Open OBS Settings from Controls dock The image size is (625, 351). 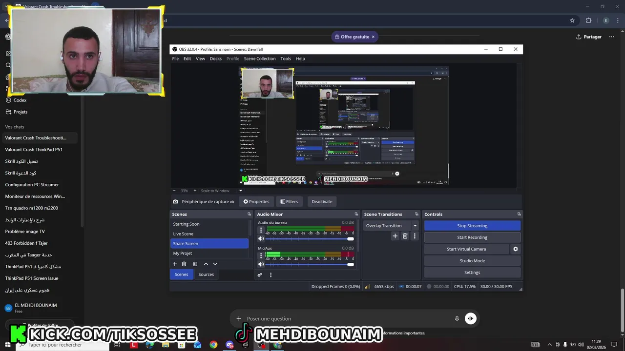tap(472, 273)
